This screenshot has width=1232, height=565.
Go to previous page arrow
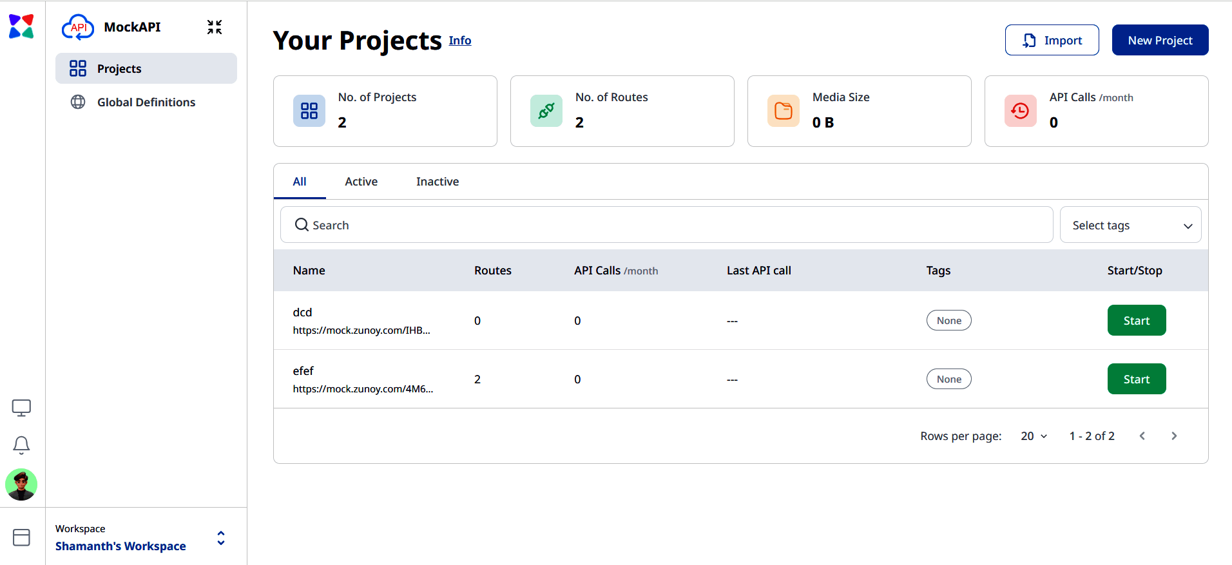[x=1142, y=436]
